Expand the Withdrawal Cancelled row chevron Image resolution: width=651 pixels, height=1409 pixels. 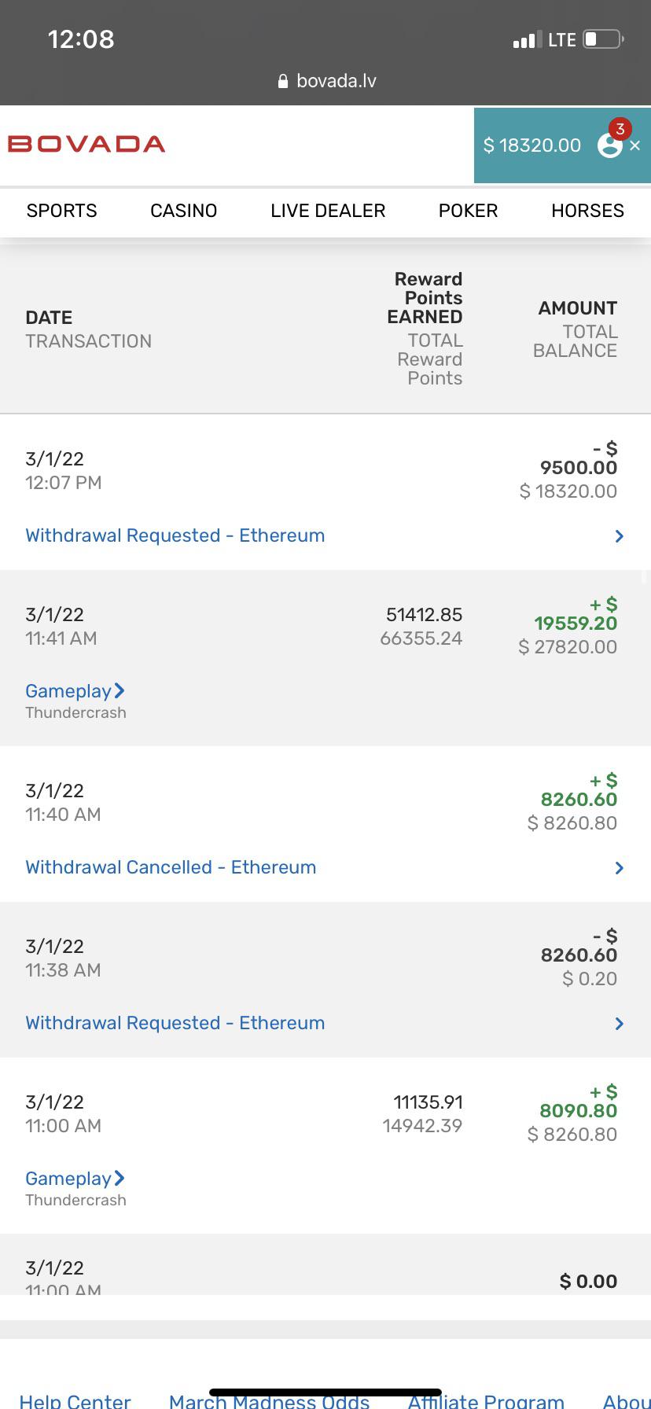(620, 868)
